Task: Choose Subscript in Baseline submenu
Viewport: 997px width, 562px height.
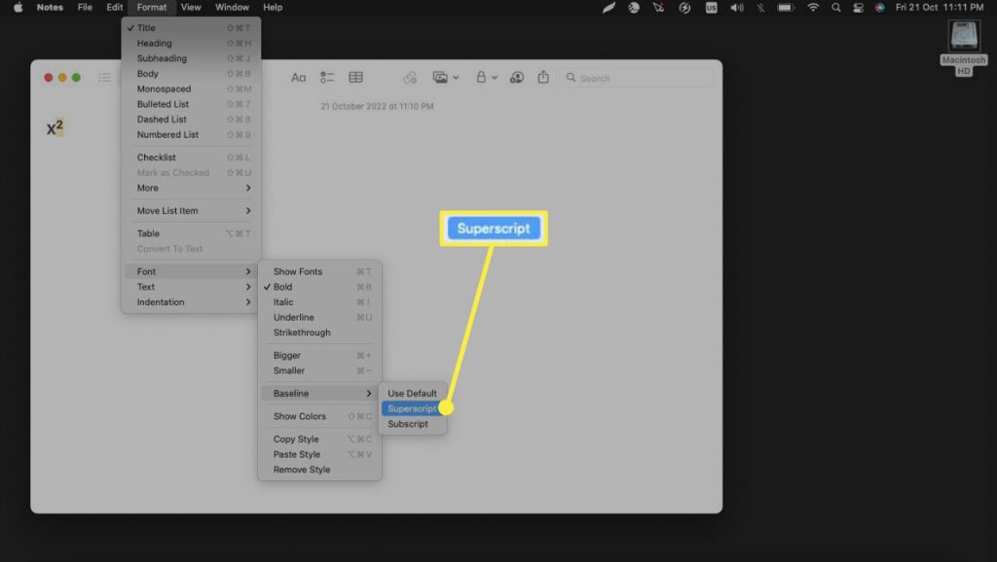Action: [x=413, y=424]
